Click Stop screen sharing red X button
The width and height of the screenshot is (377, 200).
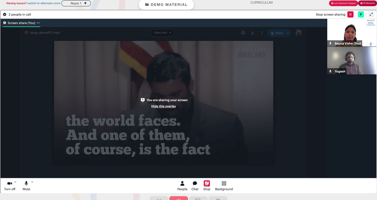click(x=350, y=14)
